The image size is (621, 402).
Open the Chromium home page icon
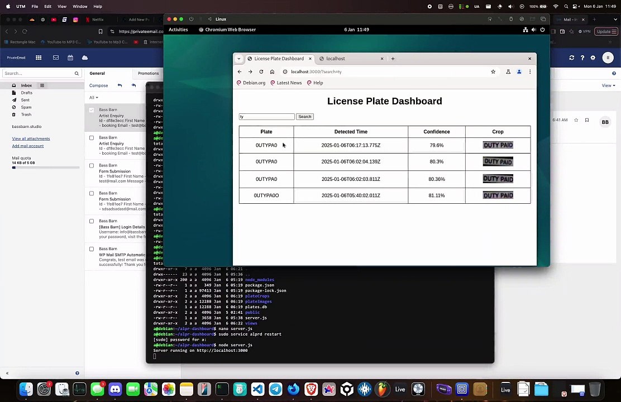coord(272,71)
